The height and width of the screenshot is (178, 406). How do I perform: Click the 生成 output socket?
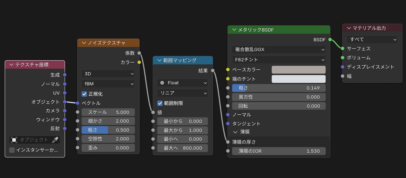[65, 75]
